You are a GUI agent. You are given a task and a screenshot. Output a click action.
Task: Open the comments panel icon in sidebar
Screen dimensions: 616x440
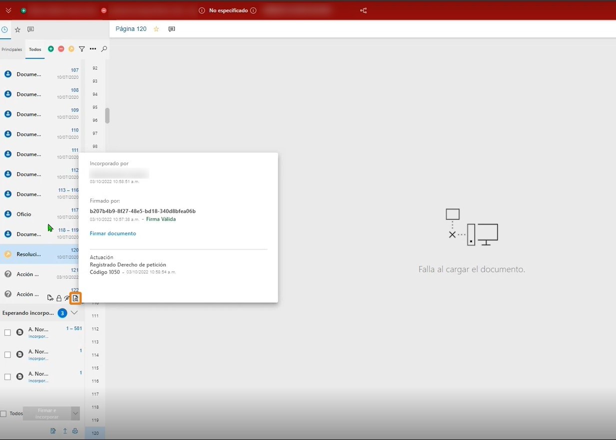click(x=30, y=29)
